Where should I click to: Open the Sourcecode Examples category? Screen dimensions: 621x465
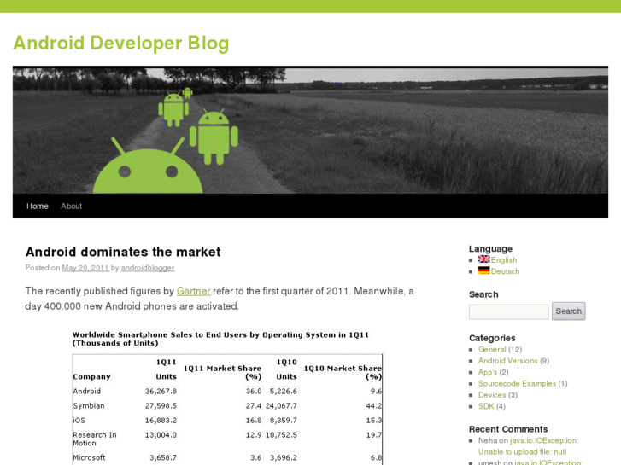(517, 384)
